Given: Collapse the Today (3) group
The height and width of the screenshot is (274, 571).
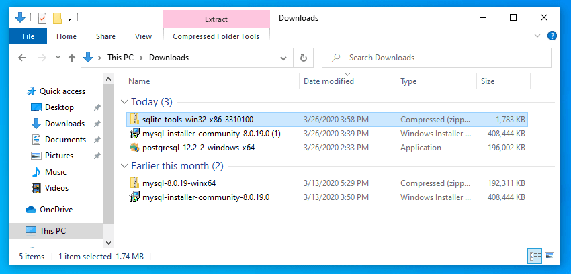Looking at the screenshot, I should [124, 102].
